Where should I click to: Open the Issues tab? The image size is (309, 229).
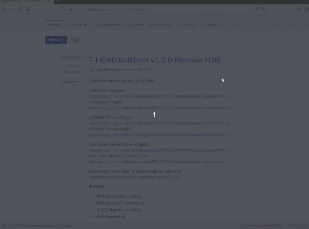point(77,25)
